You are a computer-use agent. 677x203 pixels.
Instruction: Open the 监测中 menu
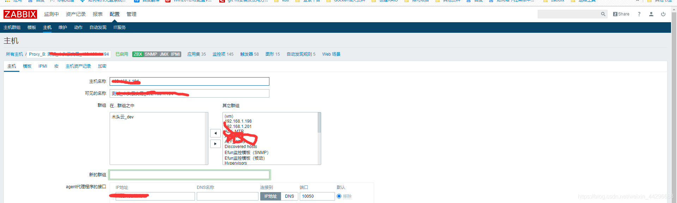click(x=51, y=14)
